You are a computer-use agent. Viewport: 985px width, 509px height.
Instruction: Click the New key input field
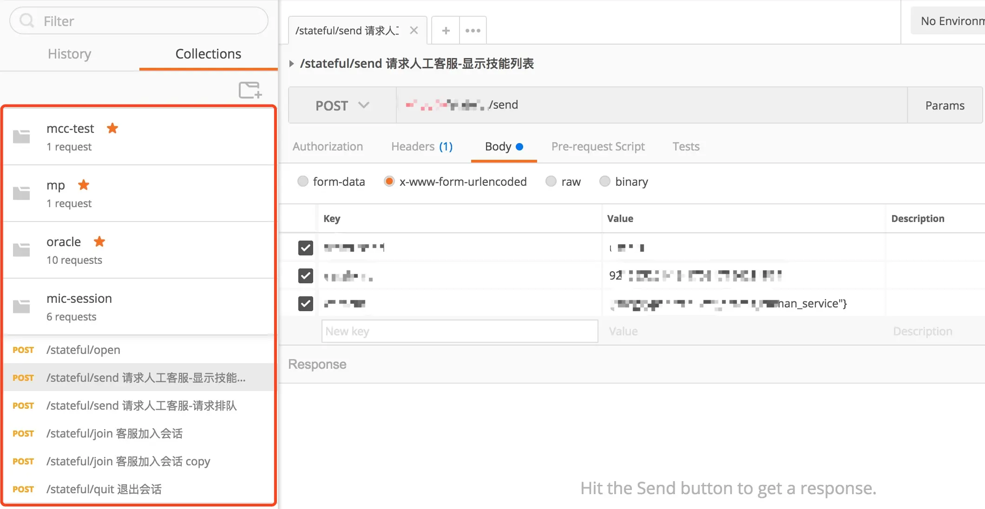pyautogui.click(x=459, y=331)
